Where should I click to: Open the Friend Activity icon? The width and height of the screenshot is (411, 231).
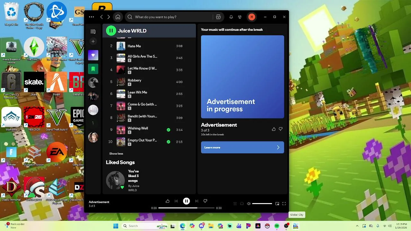pos(240,17)
